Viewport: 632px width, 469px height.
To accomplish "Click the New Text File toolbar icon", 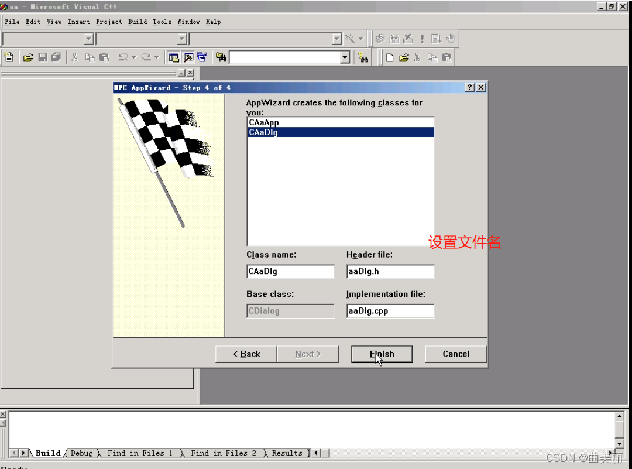I will pyautogui.click(x=9, y=57).
